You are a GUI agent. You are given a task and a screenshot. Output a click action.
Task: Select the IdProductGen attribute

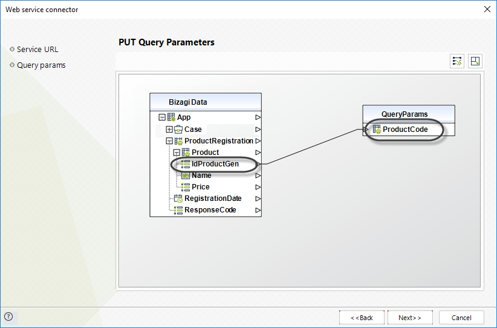(x=215, y=164)
